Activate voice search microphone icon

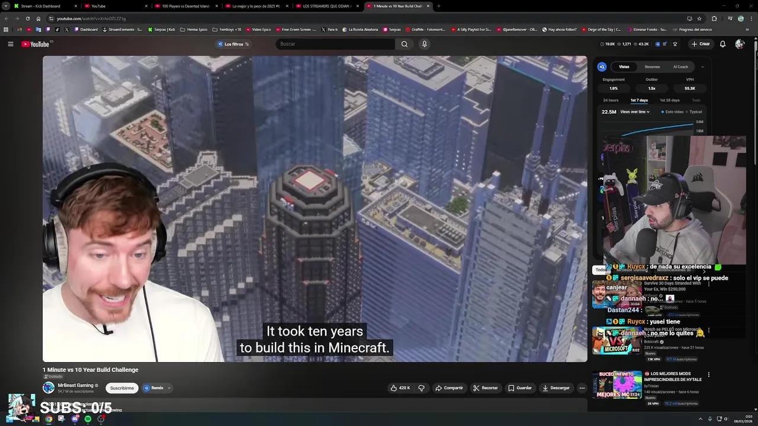tap(424, 44)
